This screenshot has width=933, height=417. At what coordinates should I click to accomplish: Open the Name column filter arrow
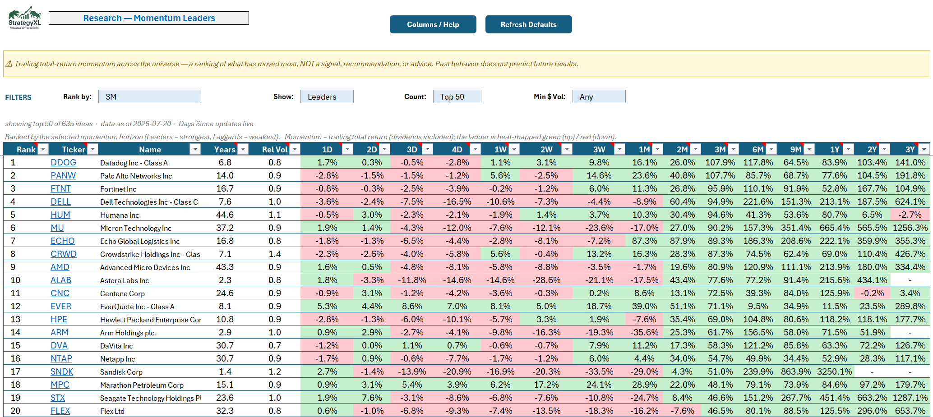pos(195,149)
